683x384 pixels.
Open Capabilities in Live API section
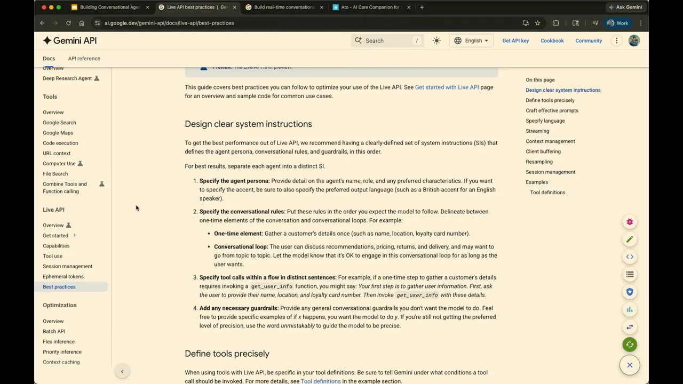click(x=56, y=246)
